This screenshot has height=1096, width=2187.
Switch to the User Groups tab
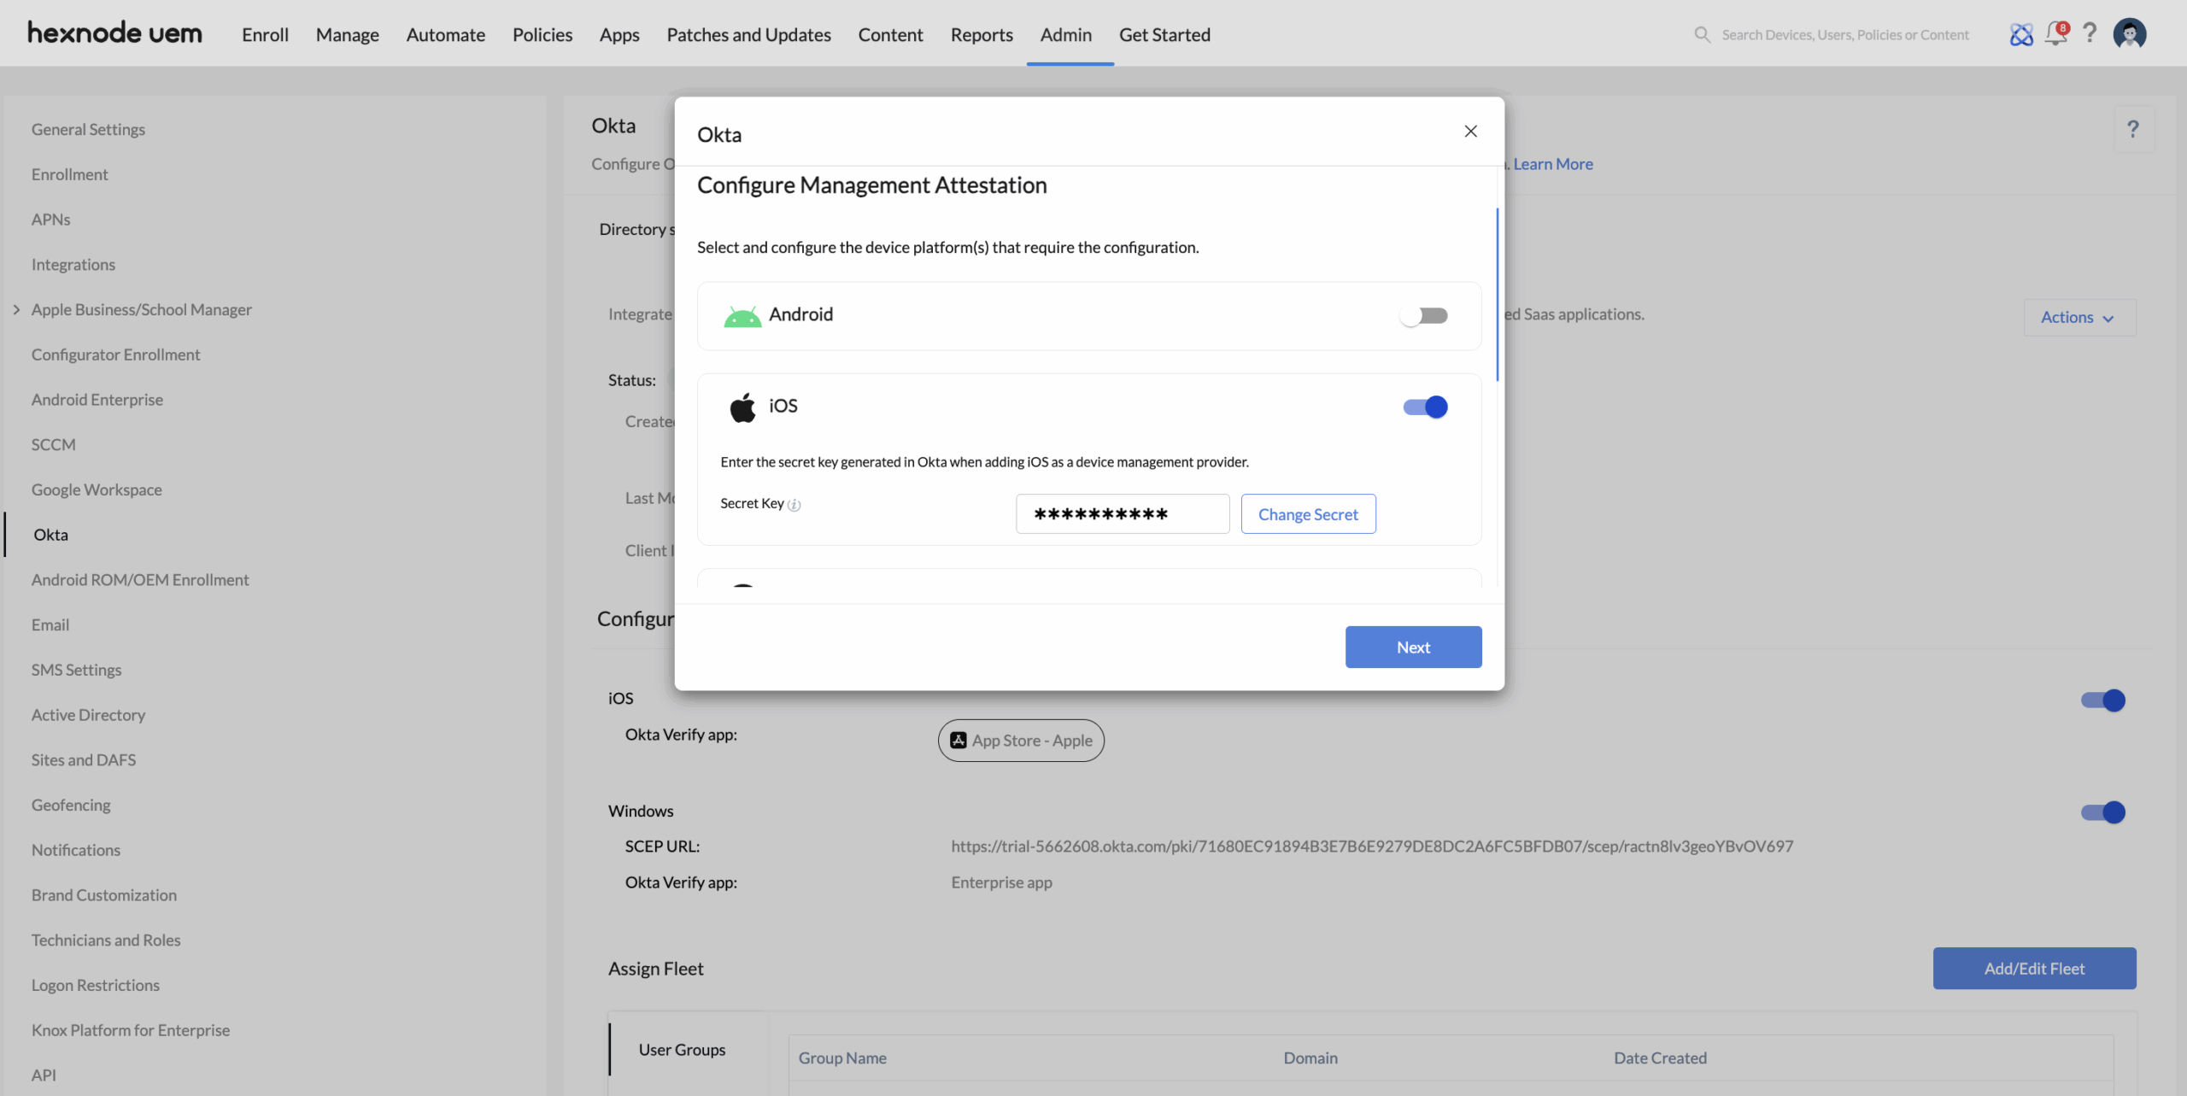point(682,1050)
